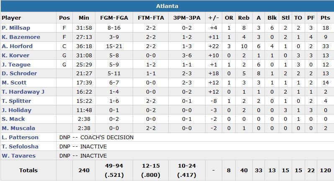The image size is (334, 181).
Task: Click T. Hardaway J name
Action: [23, 92]
